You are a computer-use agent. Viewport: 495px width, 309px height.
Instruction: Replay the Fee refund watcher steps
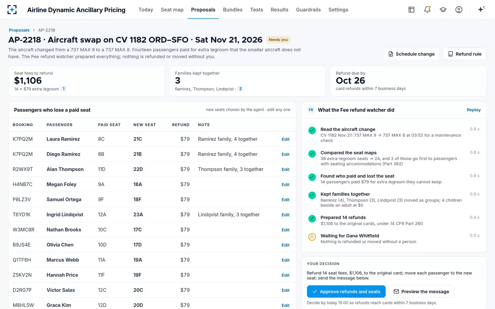click(474, 110)
